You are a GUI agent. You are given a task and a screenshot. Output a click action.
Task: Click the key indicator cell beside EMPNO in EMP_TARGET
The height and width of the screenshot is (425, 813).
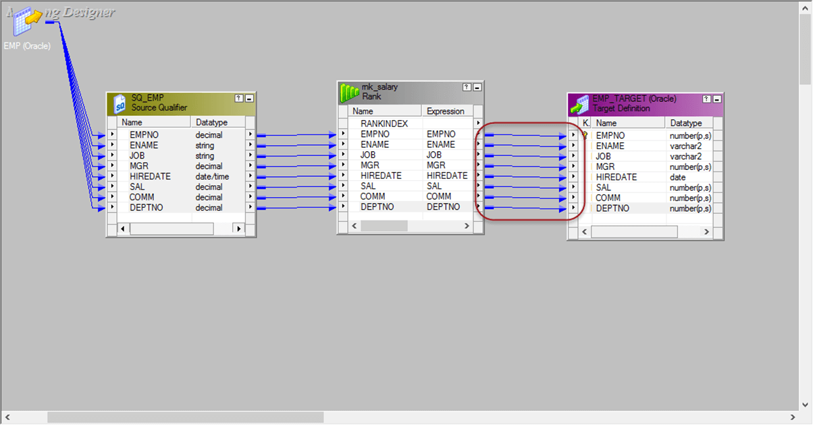583,135
